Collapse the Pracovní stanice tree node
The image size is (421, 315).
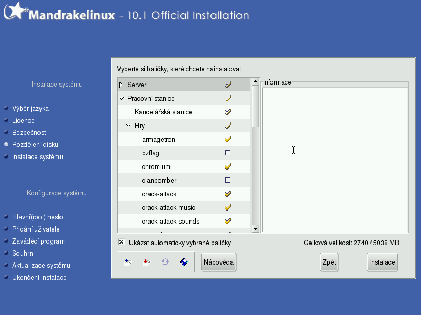point(122,98)
